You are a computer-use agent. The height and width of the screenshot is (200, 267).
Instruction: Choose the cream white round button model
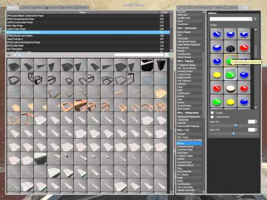[230, 88]
